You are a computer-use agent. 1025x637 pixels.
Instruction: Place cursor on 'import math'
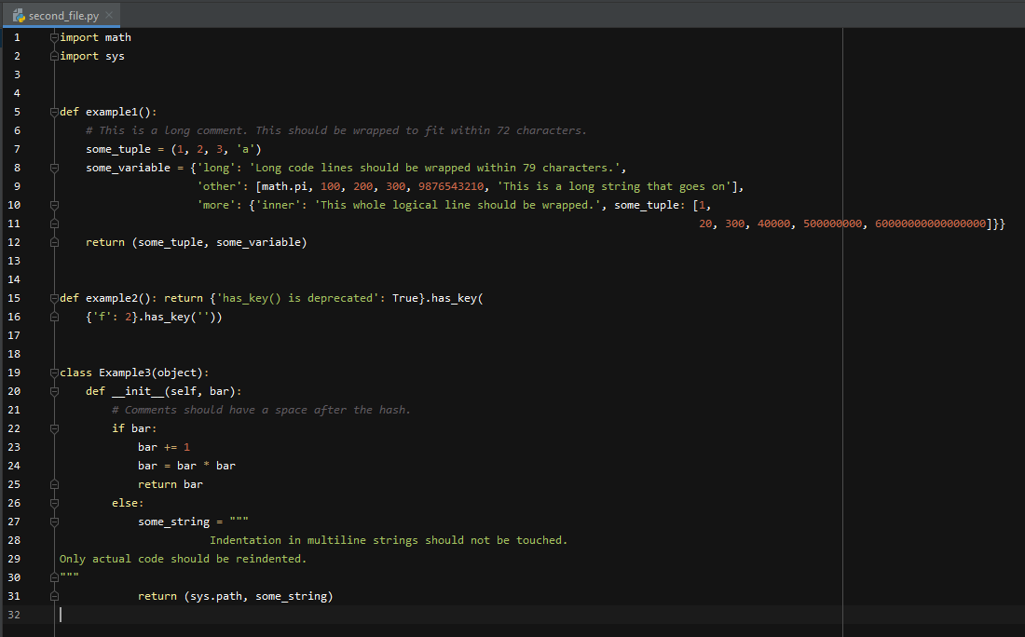click(x=95, y=37)
